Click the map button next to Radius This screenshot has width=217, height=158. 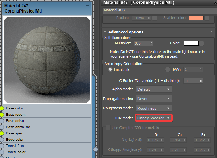pos(155,18)
